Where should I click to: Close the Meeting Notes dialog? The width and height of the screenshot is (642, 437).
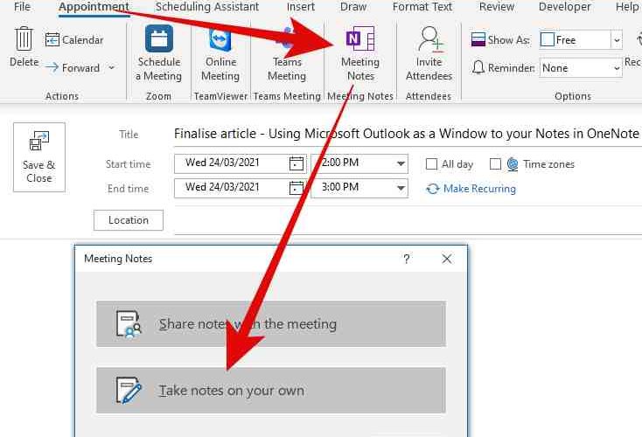click(447, 259)
